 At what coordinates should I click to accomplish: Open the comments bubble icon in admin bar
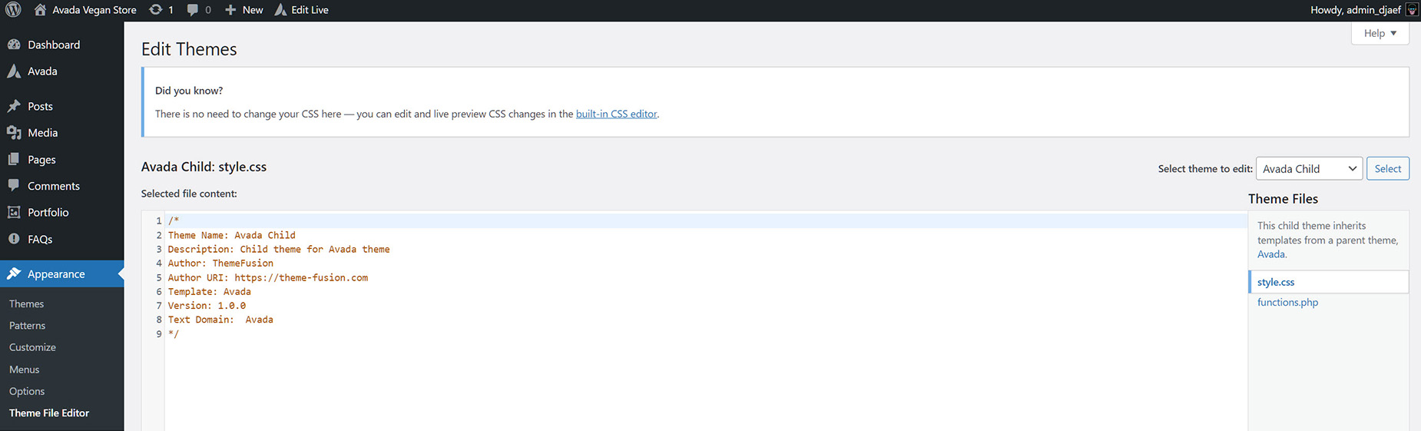[x=192, y=10]
